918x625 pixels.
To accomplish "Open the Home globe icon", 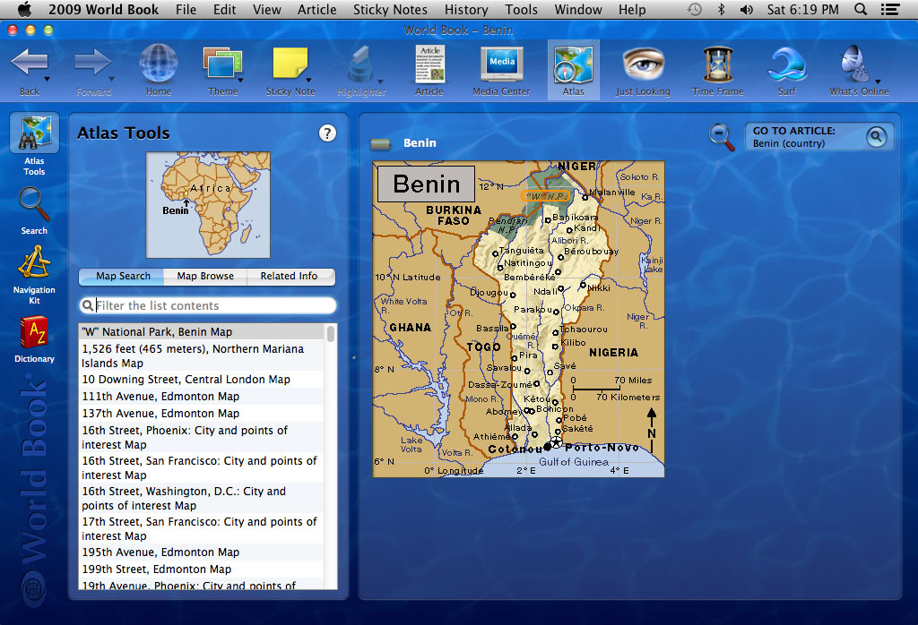I will click(159, 63).
